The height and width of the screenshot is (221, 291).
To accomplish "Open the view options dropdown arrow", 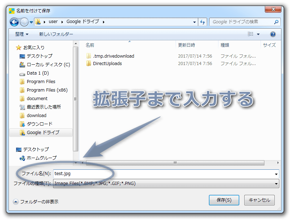I will [258, 34].
